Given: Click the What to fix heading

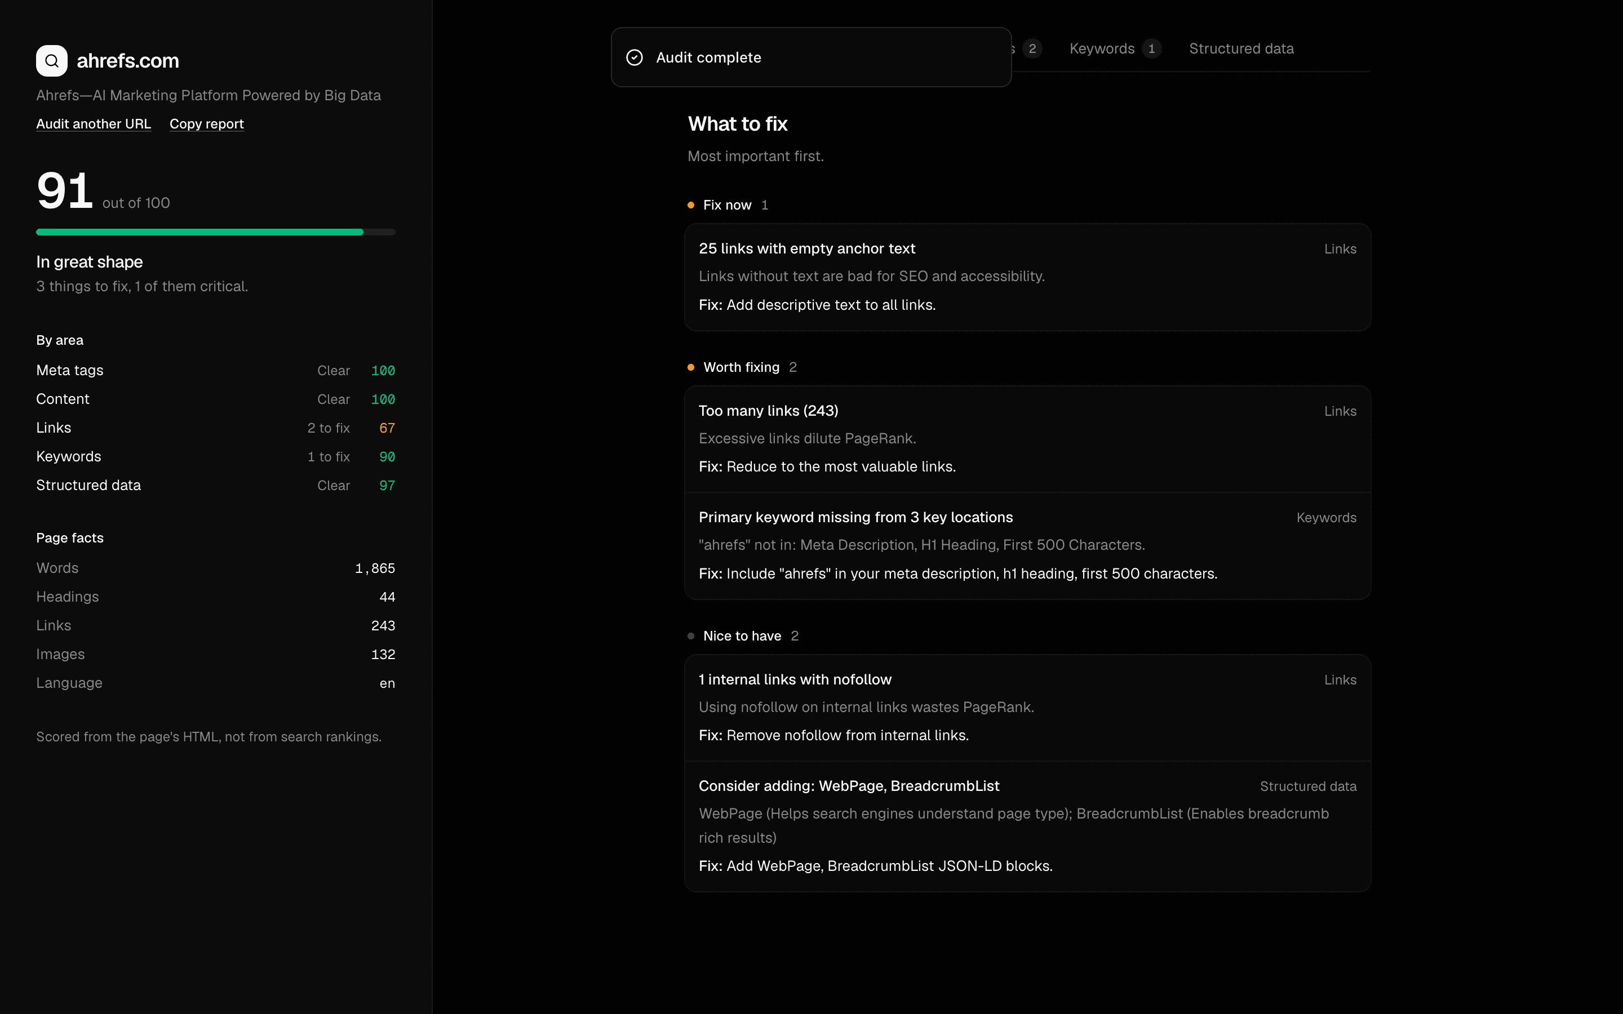Looking at the screenshot, I should (x=738, y=124).
